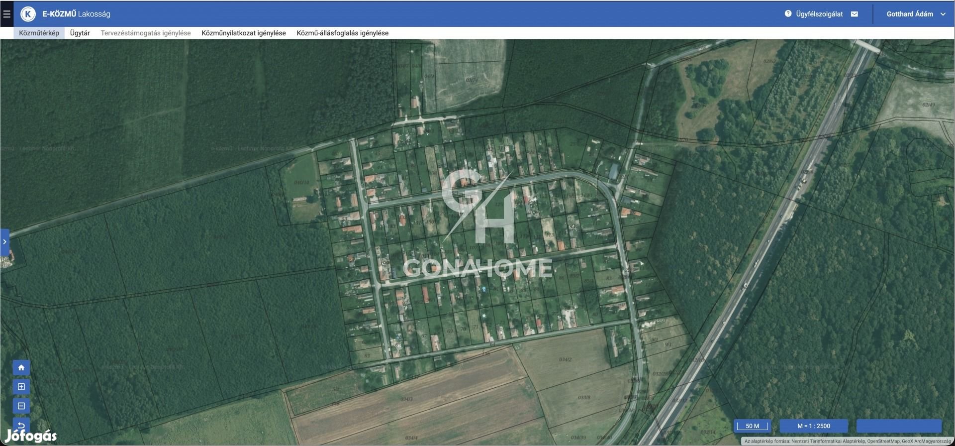
Task: Open the hamburger menu in top-left corner
Action: 6,14
